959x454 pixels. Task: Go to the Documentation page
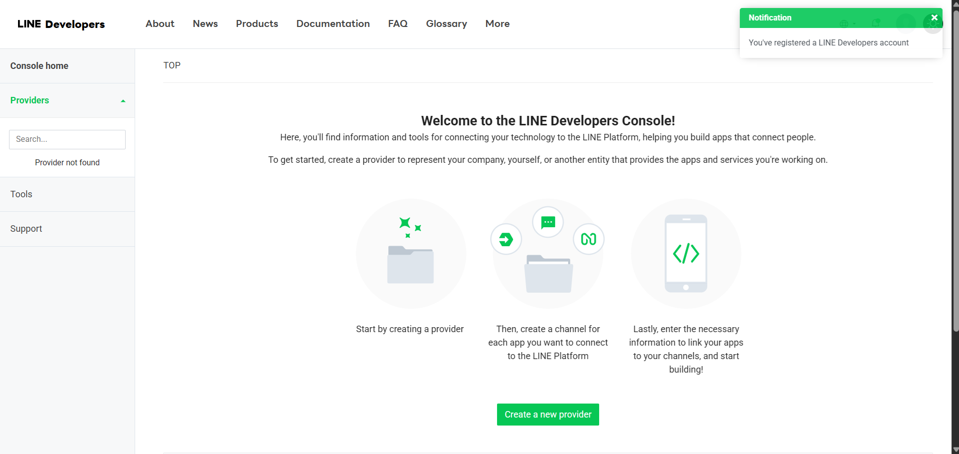333,23
